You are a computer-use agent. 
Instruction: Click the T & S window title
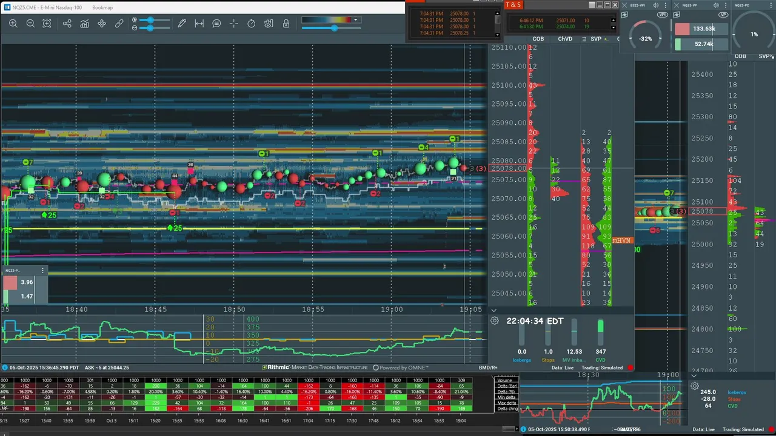point(513,5)
